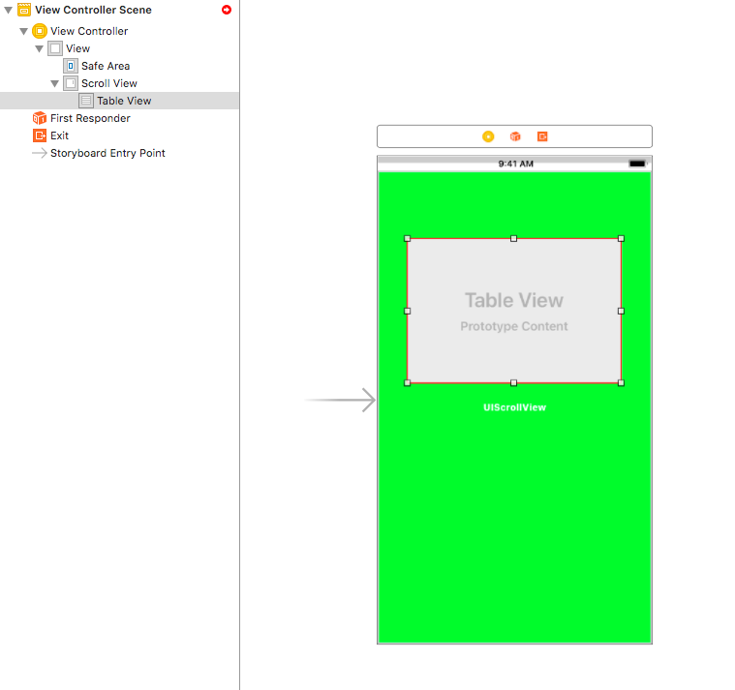
Task: Click the battery icon in simulated status bar
Action: [x=637, y=164]
